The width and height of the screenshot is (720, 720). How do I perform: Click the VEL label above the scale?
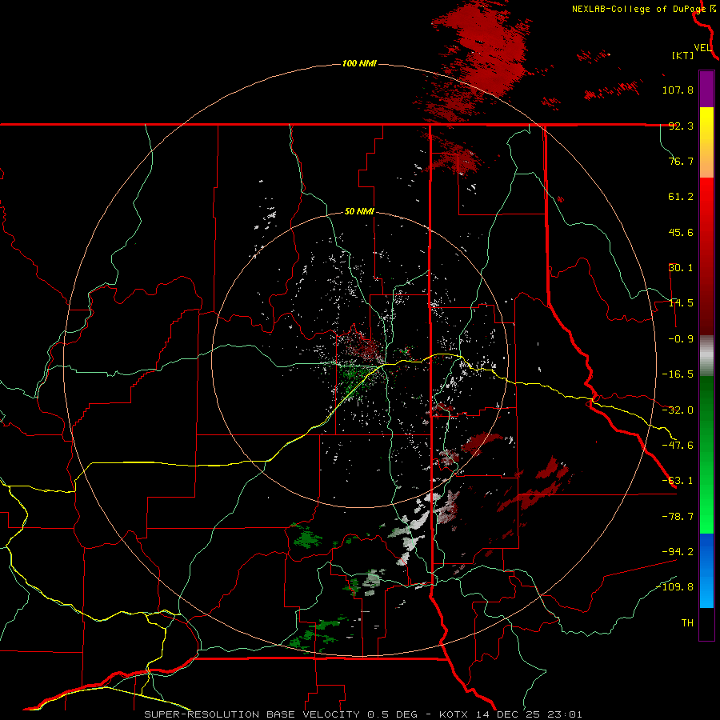[x=702, y=47]
